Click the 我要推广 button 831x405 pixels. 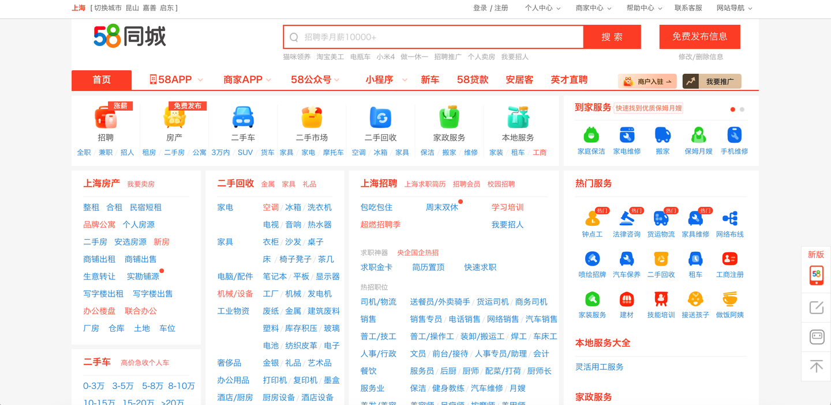tap(712, 81)
